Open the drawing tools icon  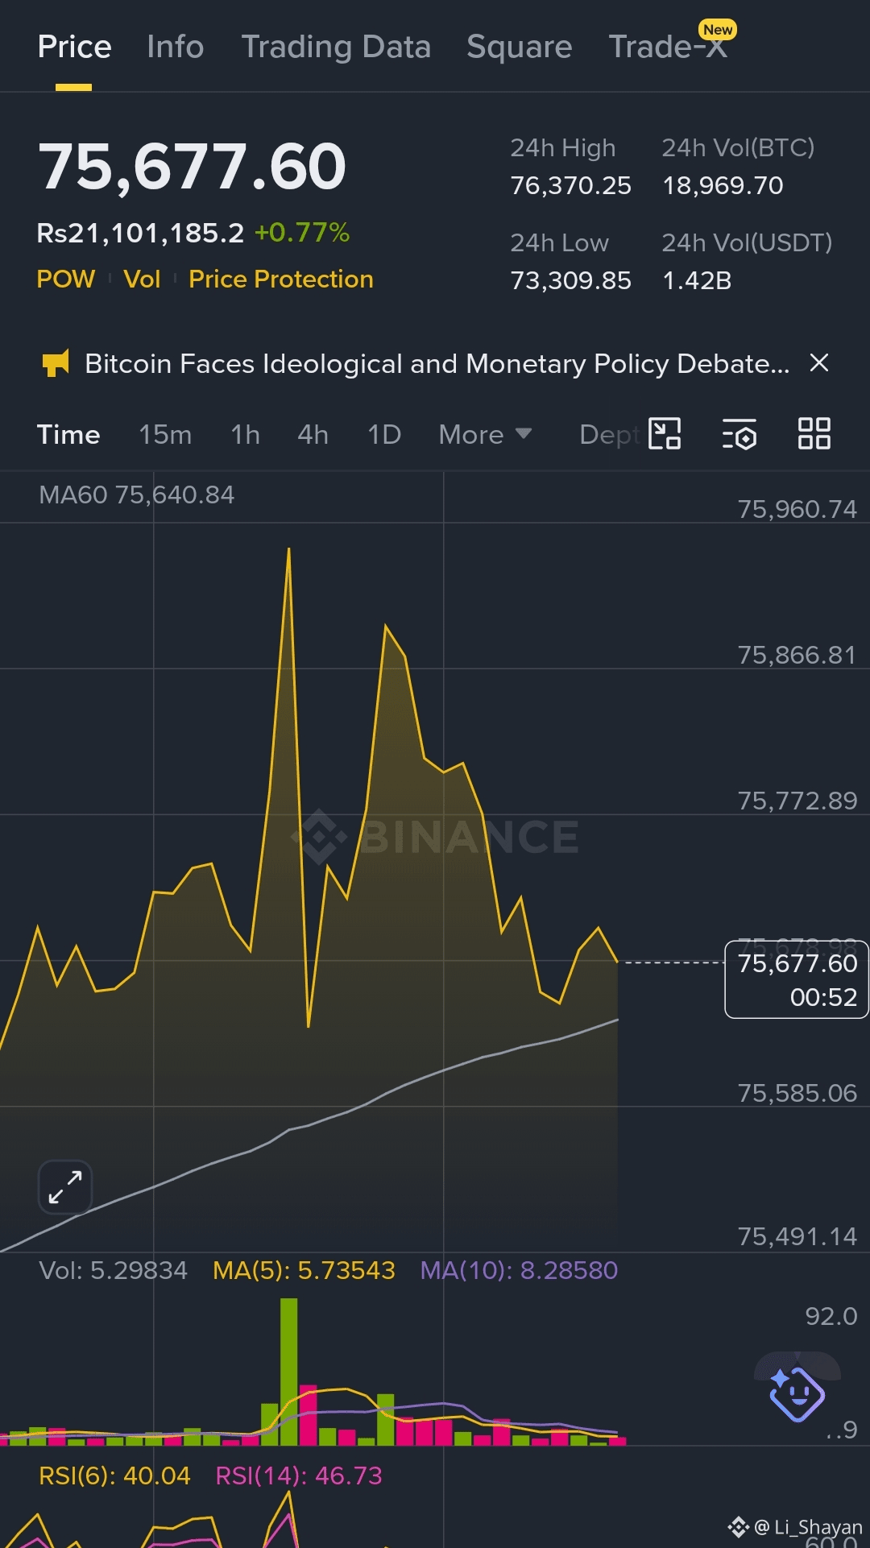[665, 434]
